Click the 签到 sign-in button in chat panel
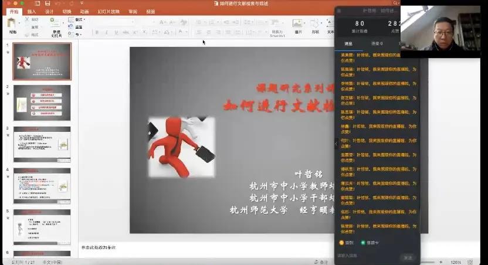 point(346,242)
